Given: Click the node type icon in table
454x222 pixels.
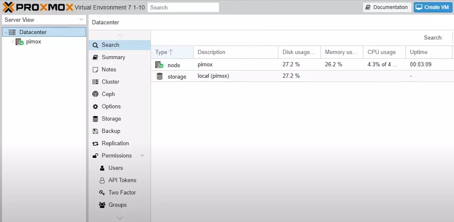Looking at the screenshot, I should click(x=159, y=65).
